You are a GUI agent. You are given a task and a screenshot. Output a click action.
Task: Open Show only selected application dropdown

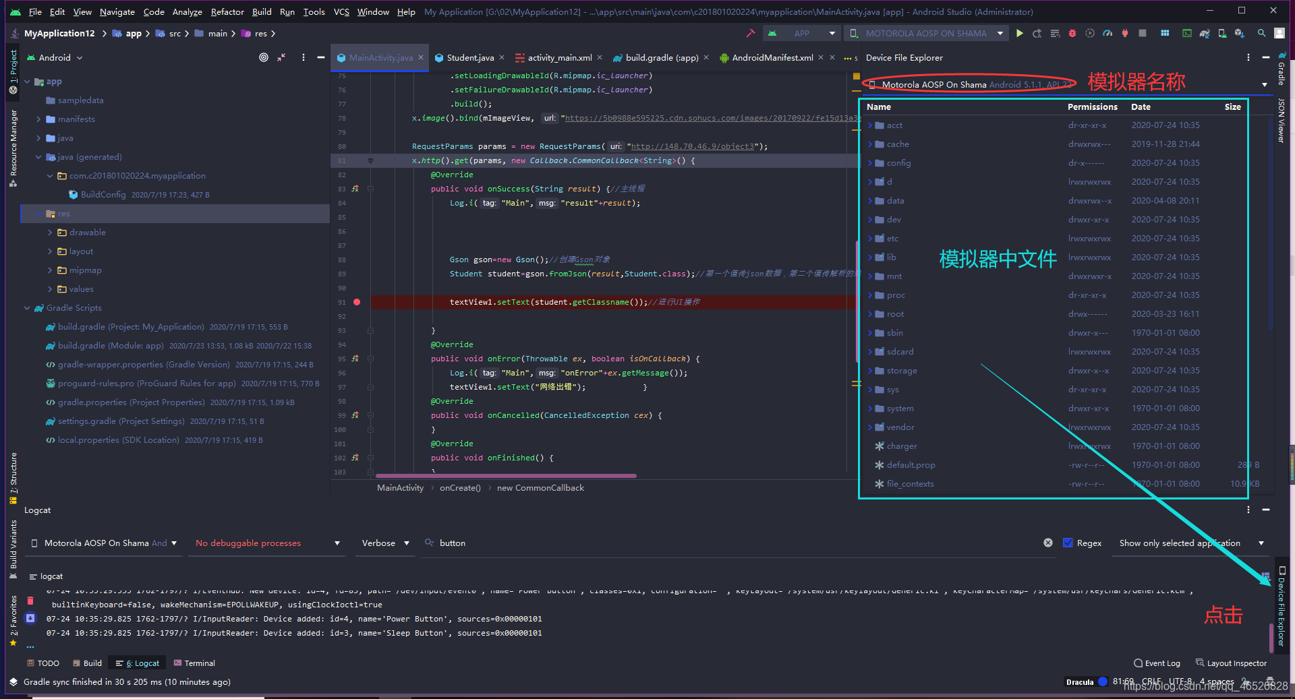pos(1191,543)
